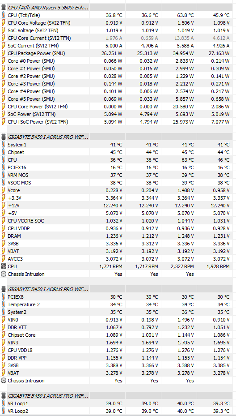
Task: Click the 2,327 RPM maximum fan value
Action: pyautogui.click(x=181, y=266)
